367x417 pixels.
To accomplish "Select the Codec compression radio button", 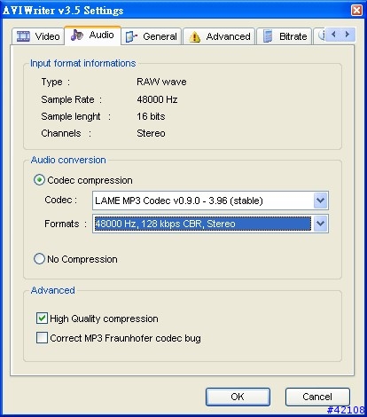I will tap(39, 180).
